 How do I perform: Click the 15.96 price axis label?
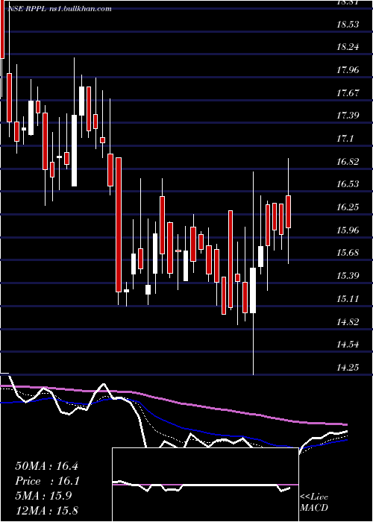pos(349,230)
